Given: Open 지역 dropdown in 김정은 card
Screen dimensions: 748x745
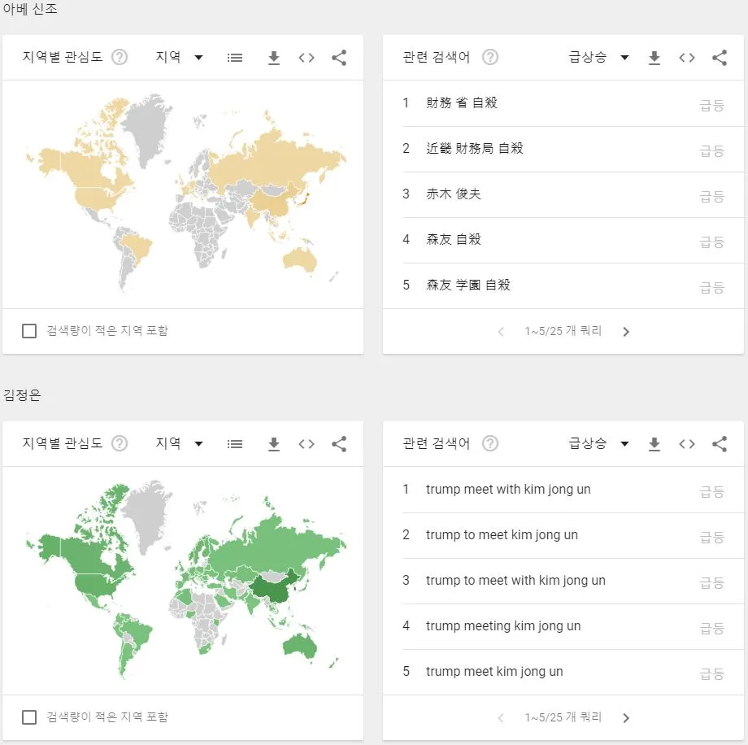Looking at the screenshot, I should [180, 443].
